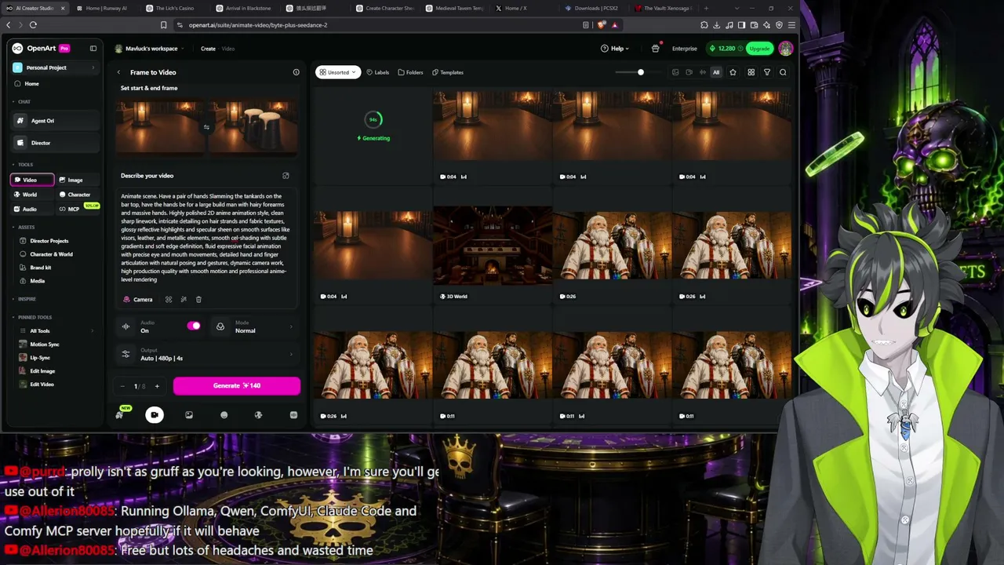Bookmark this page in the address bar
The image size is (1004, 565).
(163, 25)
